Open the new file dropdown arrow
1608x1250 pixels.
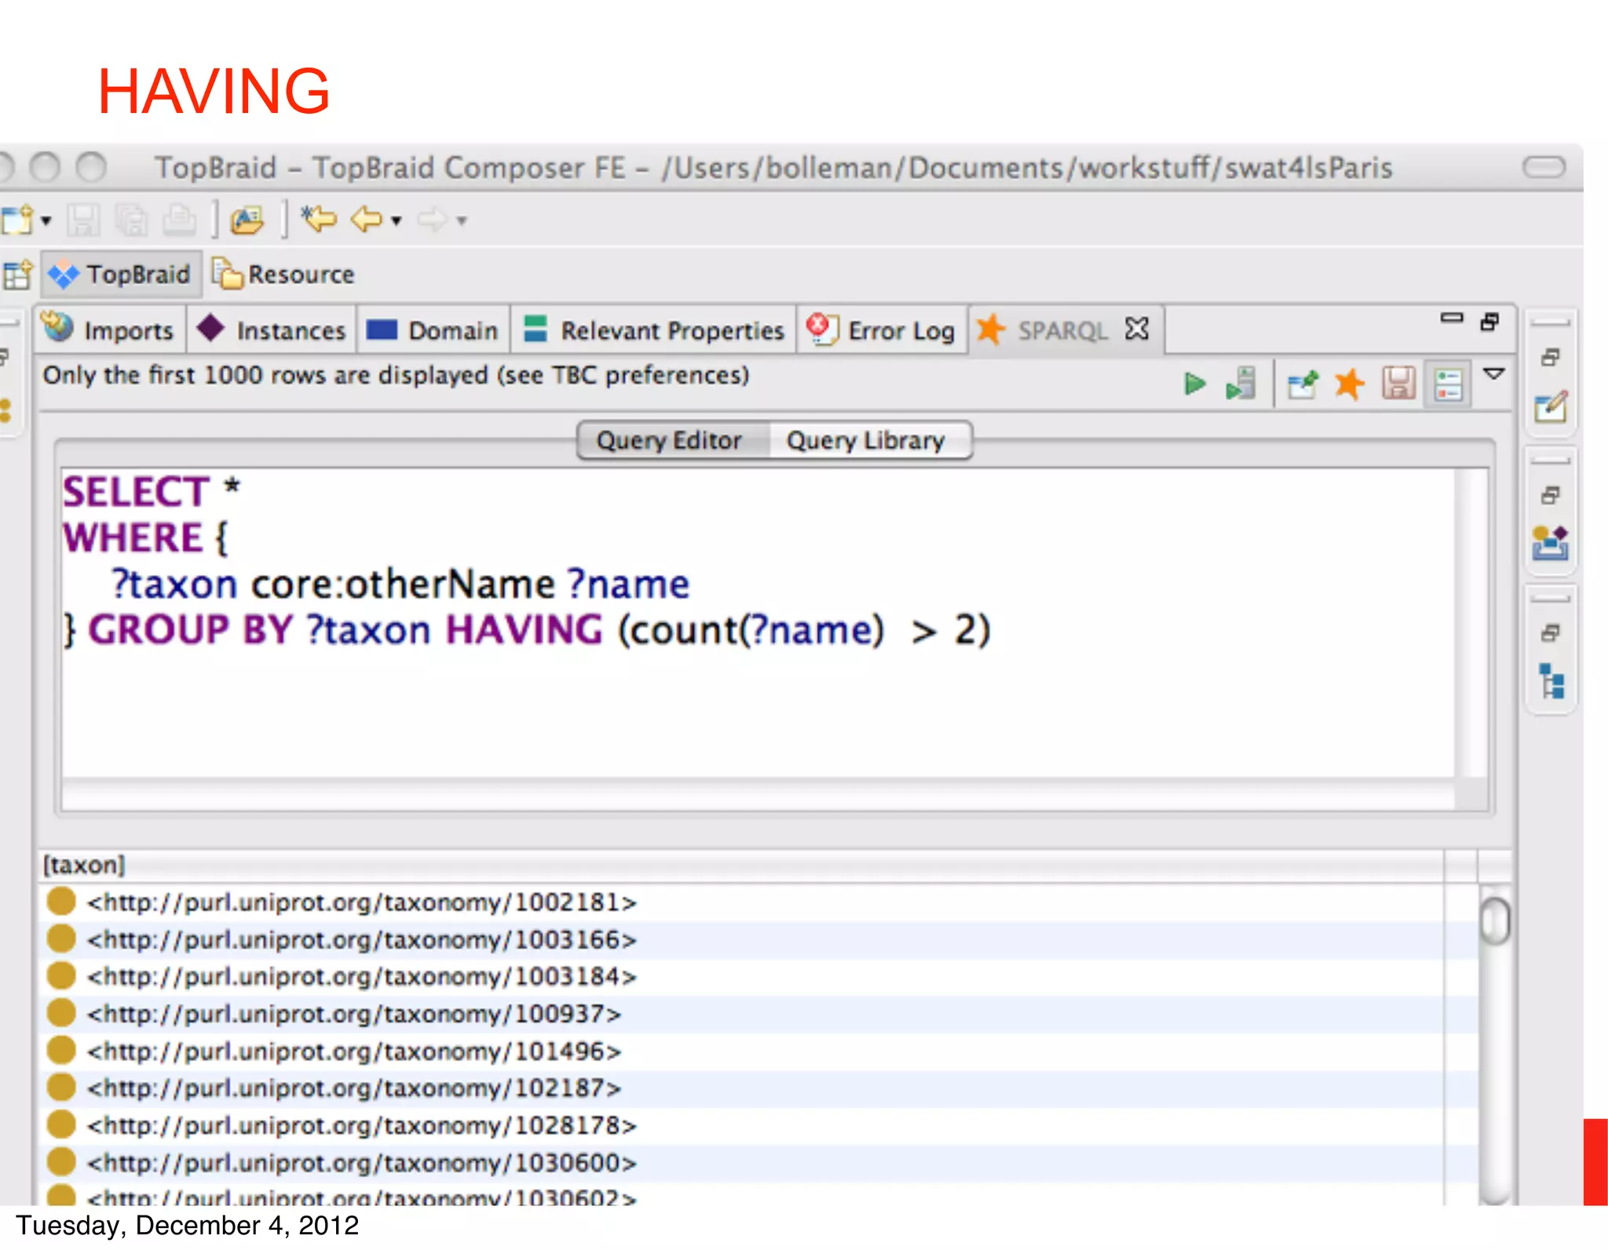[46, 221]
